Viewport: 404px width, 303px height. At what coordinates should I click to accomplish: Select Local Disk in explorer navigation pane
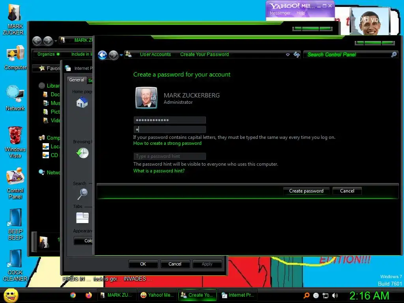point(52,147)
